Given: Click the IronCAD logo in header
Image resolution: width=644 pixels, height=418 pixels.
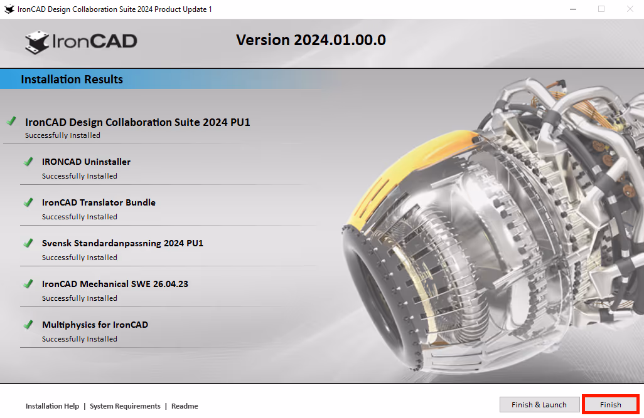Looking at the screenshot, I should pyautogui.click(x=81, y=42).
